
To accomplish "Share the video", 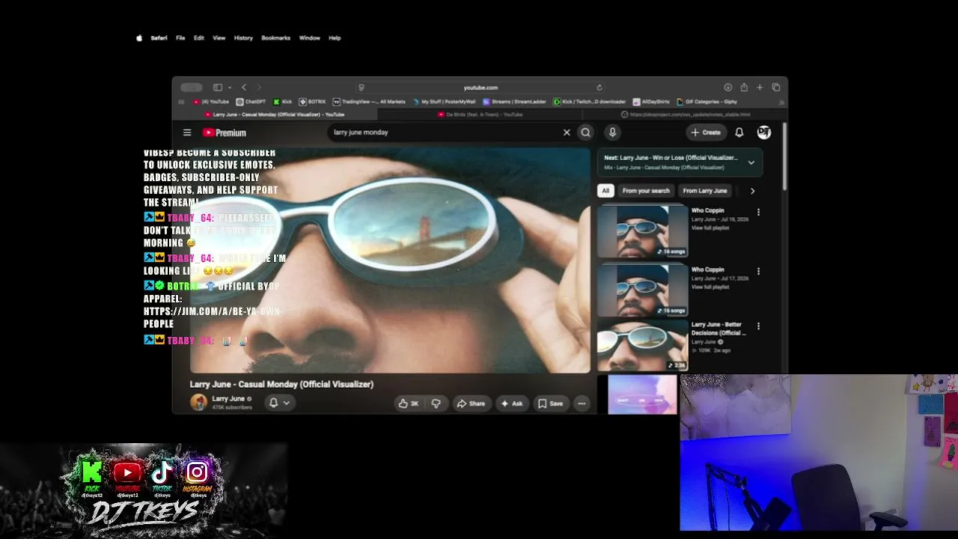I will [471, 404].
